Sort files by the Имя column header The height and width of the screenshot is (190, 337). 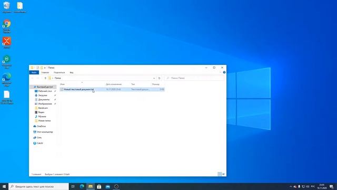pos(62,84)
